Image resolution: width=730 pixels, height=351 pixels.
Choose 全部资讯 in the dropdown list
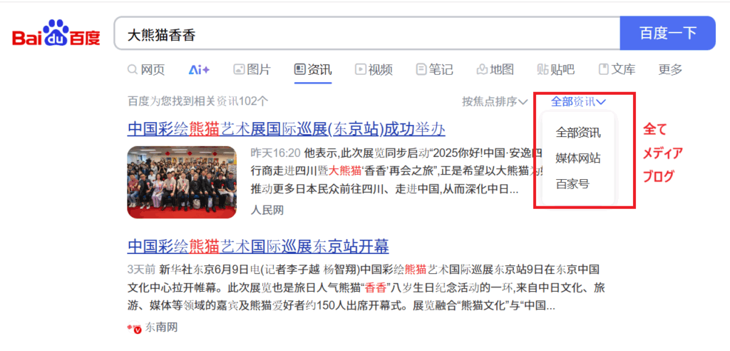pos(577,133)
